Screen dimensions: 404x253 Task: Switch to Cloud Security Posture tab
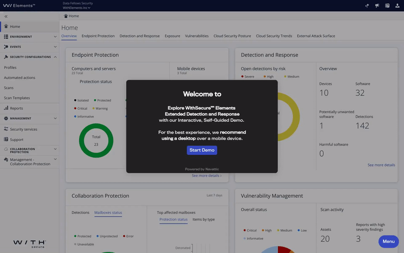[232, 36]
